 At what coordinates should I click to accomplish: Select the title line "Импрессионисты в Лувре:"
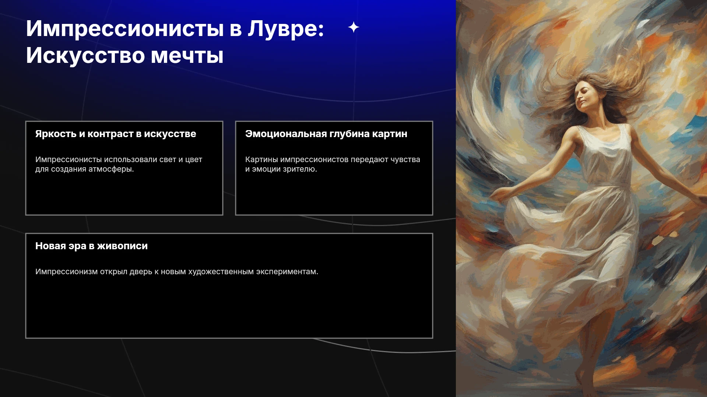[x=175, y=28]
